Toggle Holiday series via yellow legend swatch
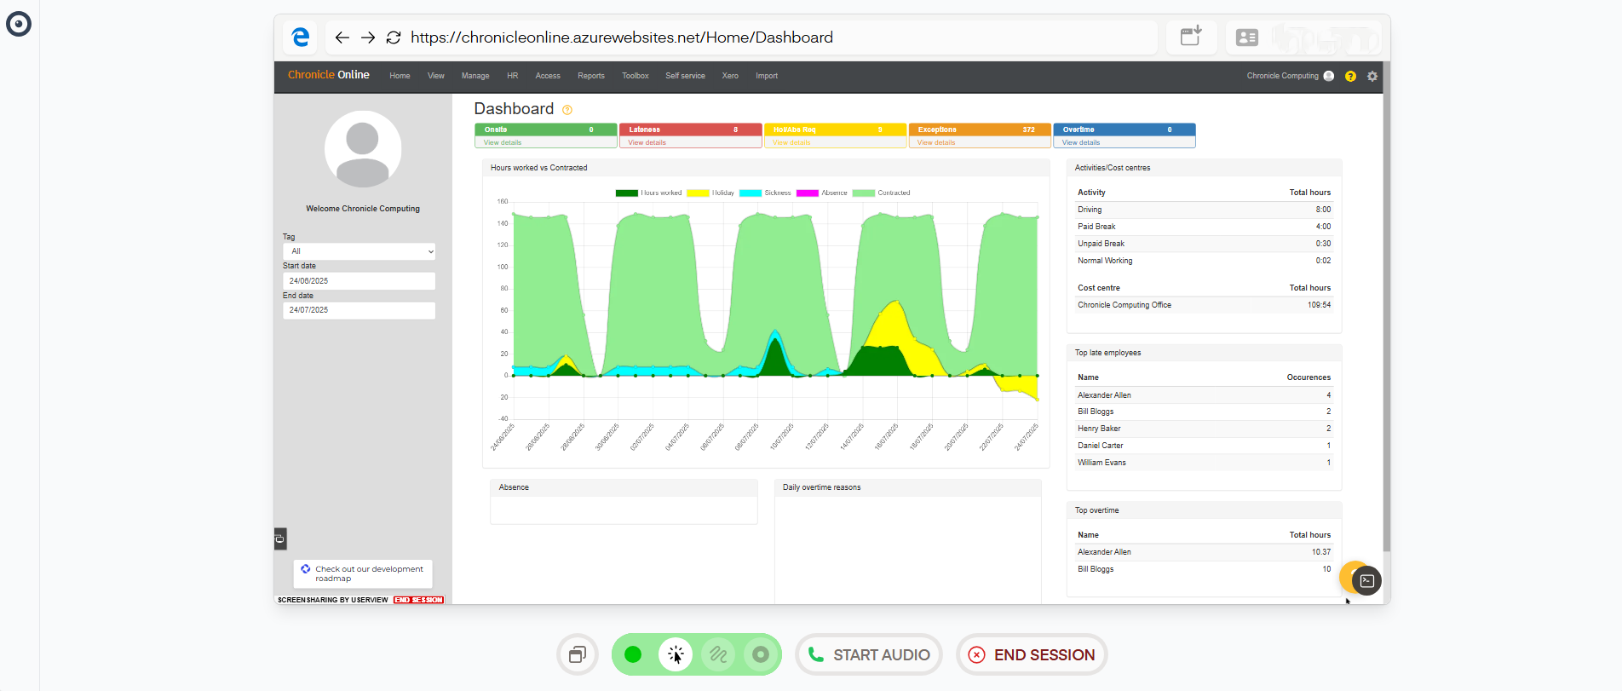 pyautogui.click(x=698, y=193)
